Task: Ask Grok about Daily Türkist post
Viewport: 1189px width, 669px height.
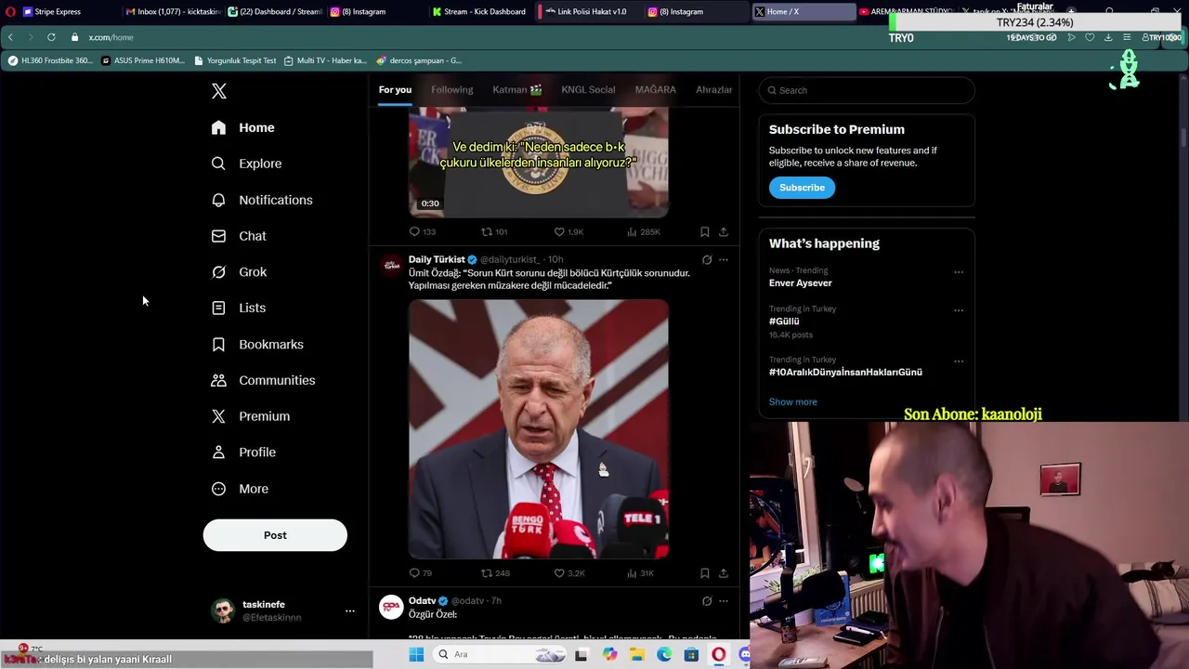Action: [707, 260]
